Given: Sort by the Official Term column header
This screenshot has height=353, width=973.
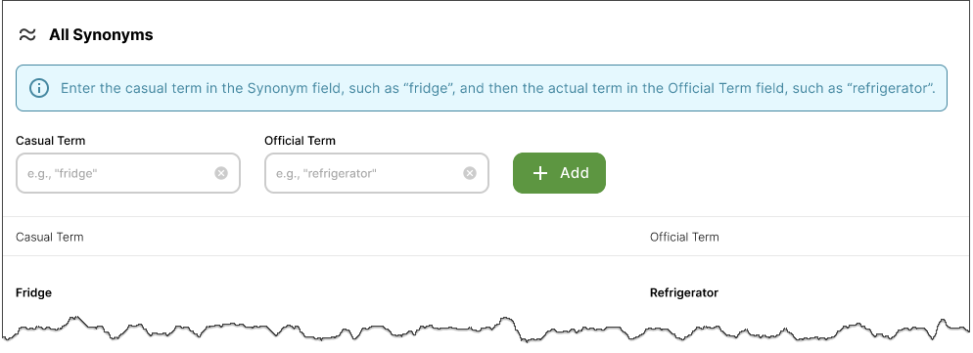Looking at the screenshot, I should point(684,237).
